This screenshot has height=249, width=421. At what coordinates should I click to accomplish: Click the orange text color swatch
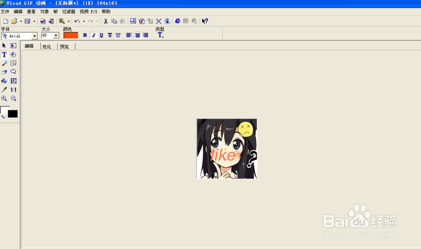point(71,35)
